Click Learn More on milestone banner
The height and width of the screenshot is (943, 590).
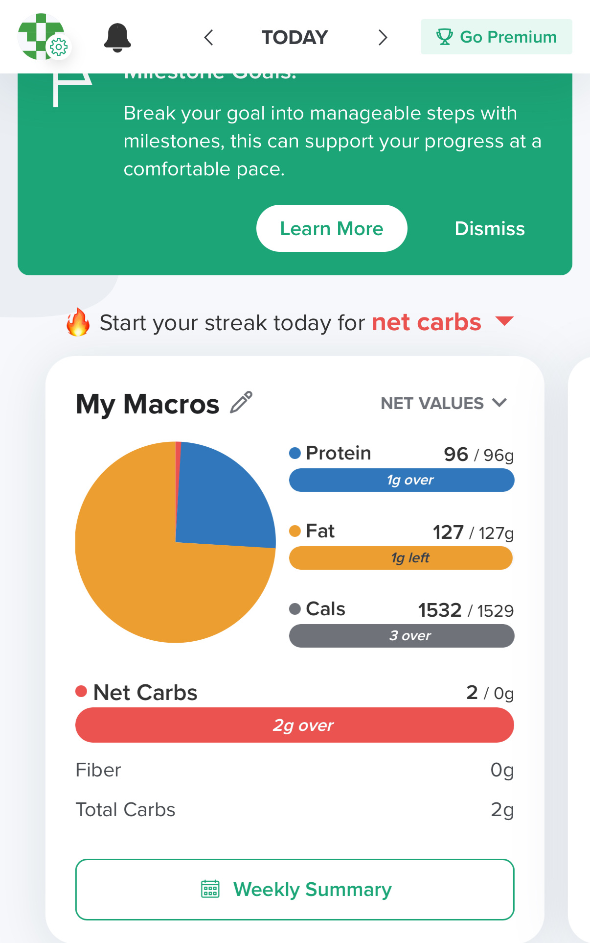point(332,228)
